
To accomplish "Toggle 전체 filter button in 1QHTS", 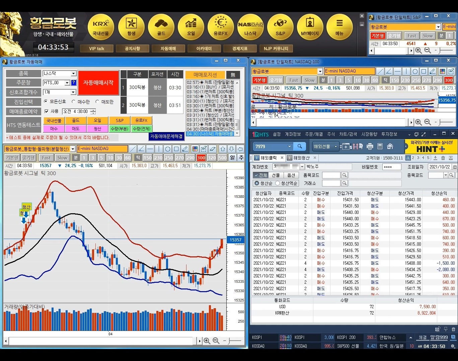I will coord(260,175).
